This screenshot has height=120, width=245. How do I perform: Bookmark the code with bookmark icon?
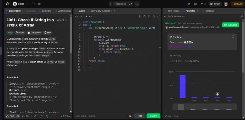(145, 16)
